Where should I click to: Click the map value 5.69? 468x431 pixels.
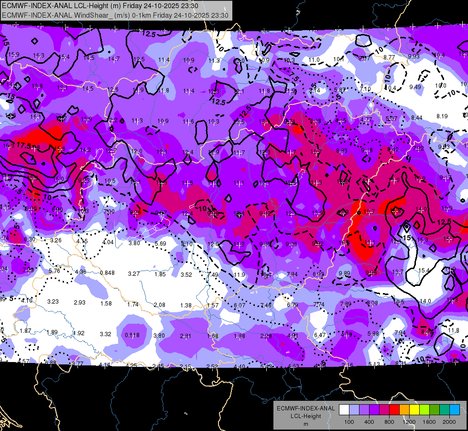click(x=160, y=243)
